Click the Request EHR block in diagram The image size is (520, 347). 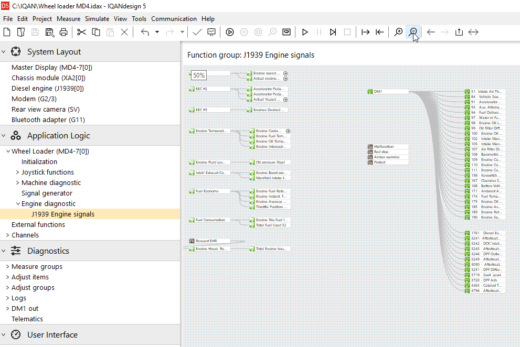click(x=209, y=241)
